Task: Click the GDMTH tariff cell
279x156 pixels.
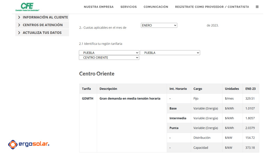Action: click(x=88, y=99)
